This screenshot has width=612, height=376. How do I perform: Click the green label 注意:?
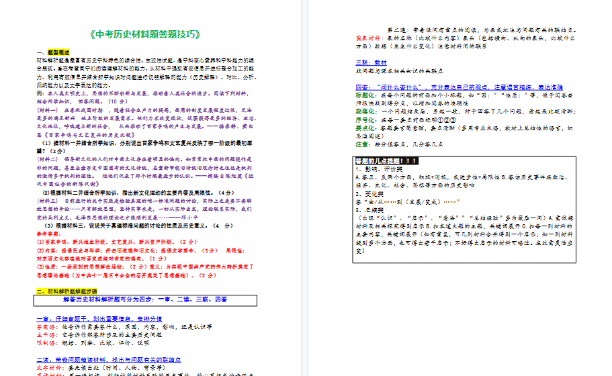tap(363, 144)
